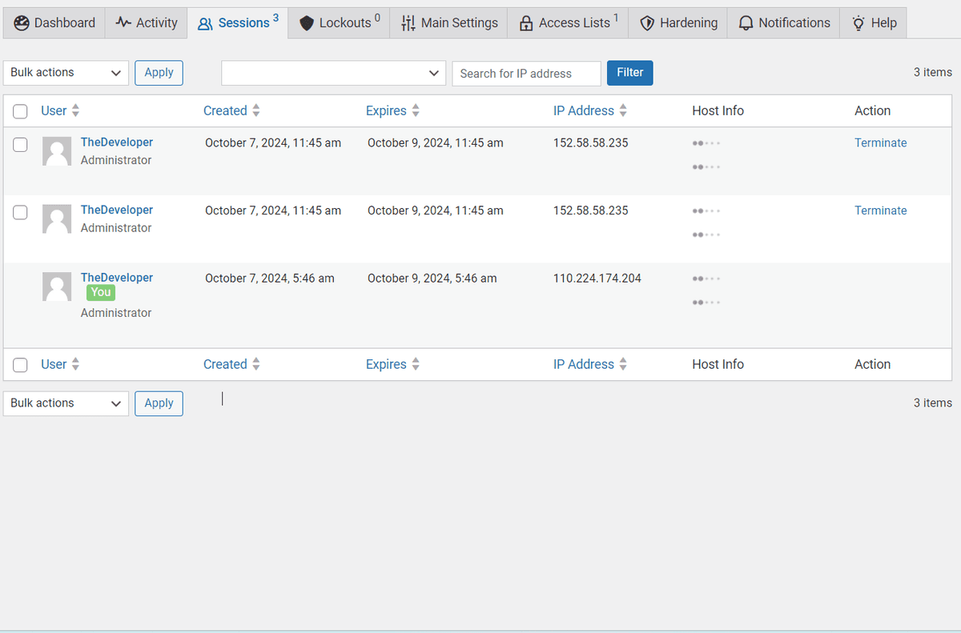This screenshot has width=961, height=633.
Task: Click the Search for IP address field
Action: (x=526, y=73)
